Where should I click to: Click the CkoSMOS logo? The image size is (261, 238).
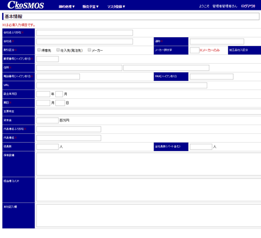coord(26,5)
